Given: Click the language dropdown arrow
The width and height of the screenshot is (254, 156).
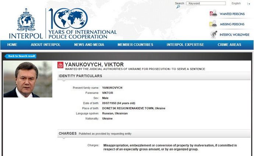Looking at the screenshot, I should [249, 4].
